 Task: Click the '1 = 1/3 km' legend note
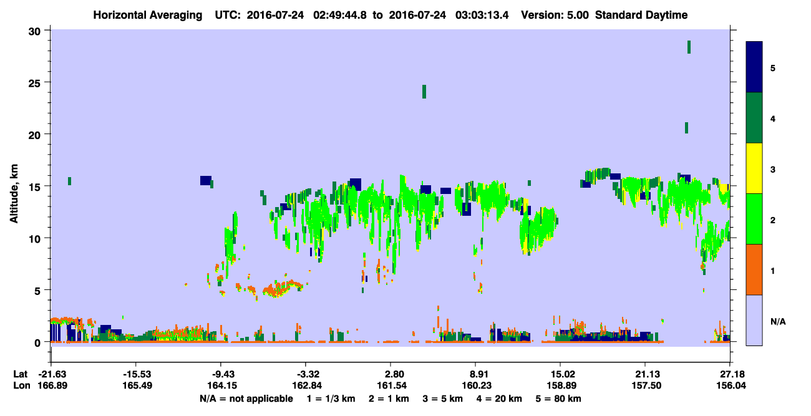click(x=331, y=399)
